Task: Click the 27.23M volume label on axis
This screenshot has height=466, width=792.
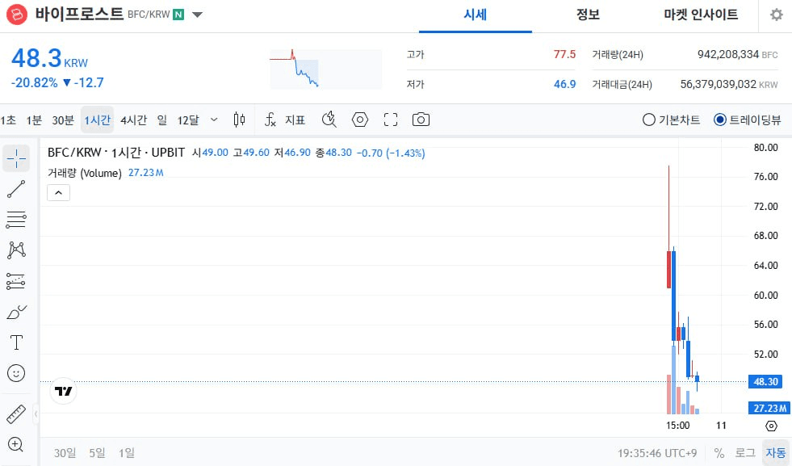Action: pos(769,408)
